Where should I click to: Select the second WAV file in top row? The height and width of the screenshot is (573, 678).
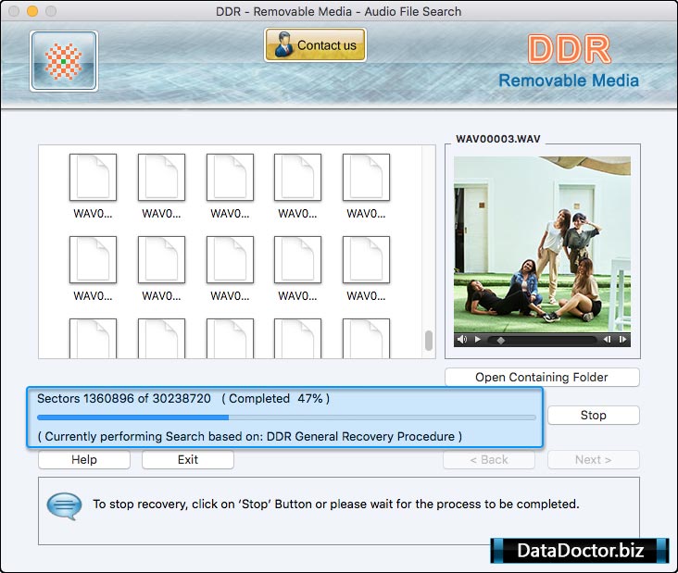tap(161, 186)
